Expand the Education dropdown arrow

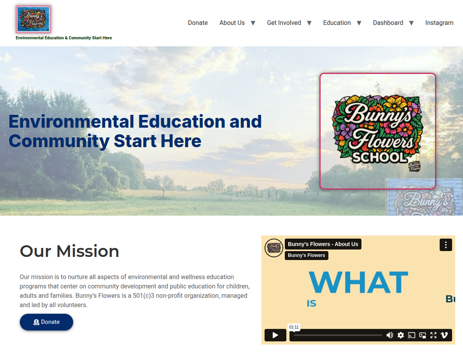coord(359,23)
